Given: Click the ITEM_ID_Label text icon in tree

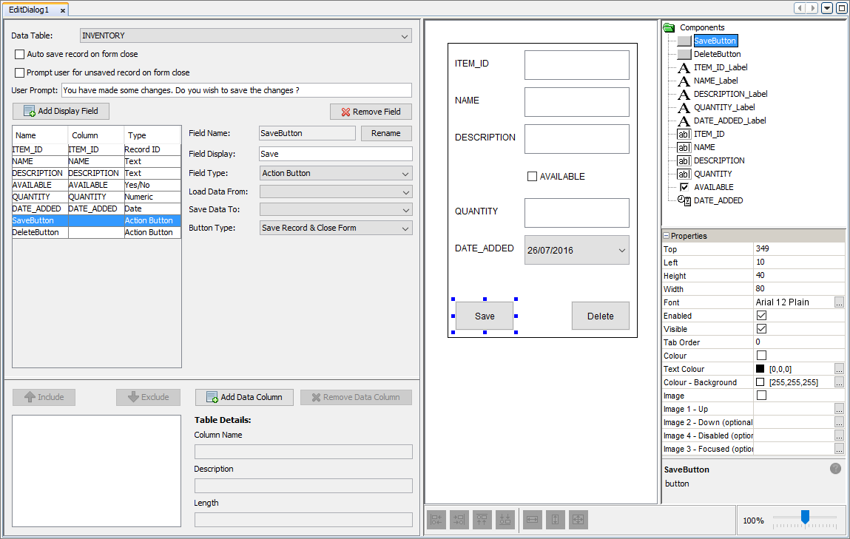Looking at the screenshot, I should (684, 67).
